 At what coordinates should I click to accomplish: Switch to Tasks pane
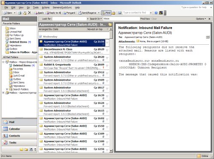[19, 142]
